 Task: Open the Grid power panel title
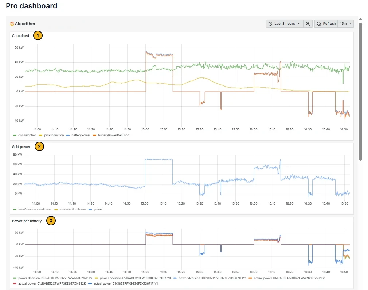pyautogui.click(x=21, y=147)
